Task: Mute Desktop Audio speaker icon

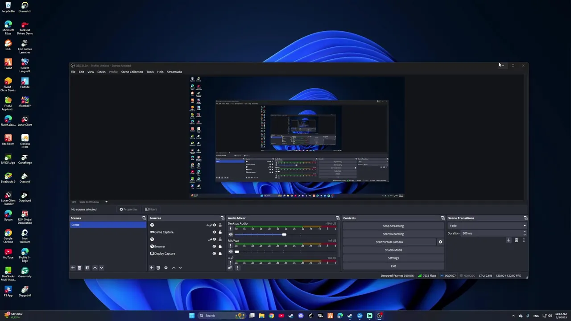Action: [231, 235]
